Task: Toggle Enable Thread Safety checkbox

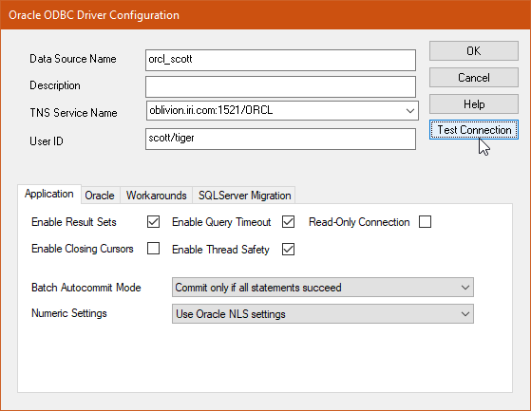Action: coord(288,250)
